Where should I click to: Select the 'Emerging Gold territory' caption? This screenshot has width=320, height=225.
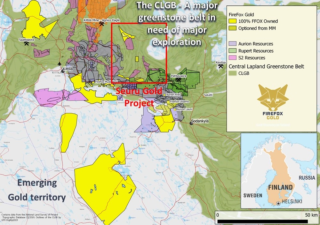click(37, 190)
